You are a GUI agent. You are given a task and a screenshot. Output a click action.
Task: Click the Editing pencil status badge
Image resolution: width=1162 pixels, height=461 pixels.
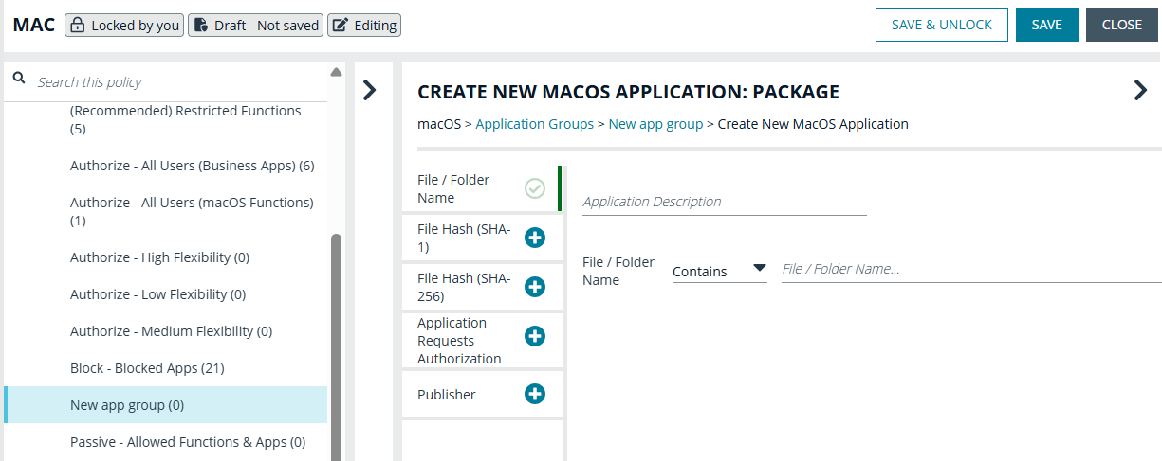(x=364, y=26)
